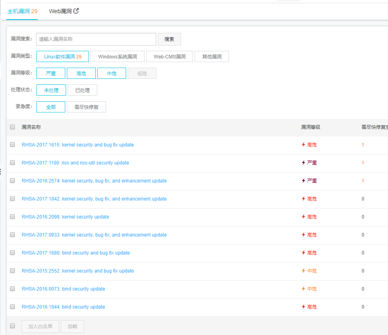Check the checkbox beside RHSA-2016:1944
388x335 pixels.
pos(12,307)
